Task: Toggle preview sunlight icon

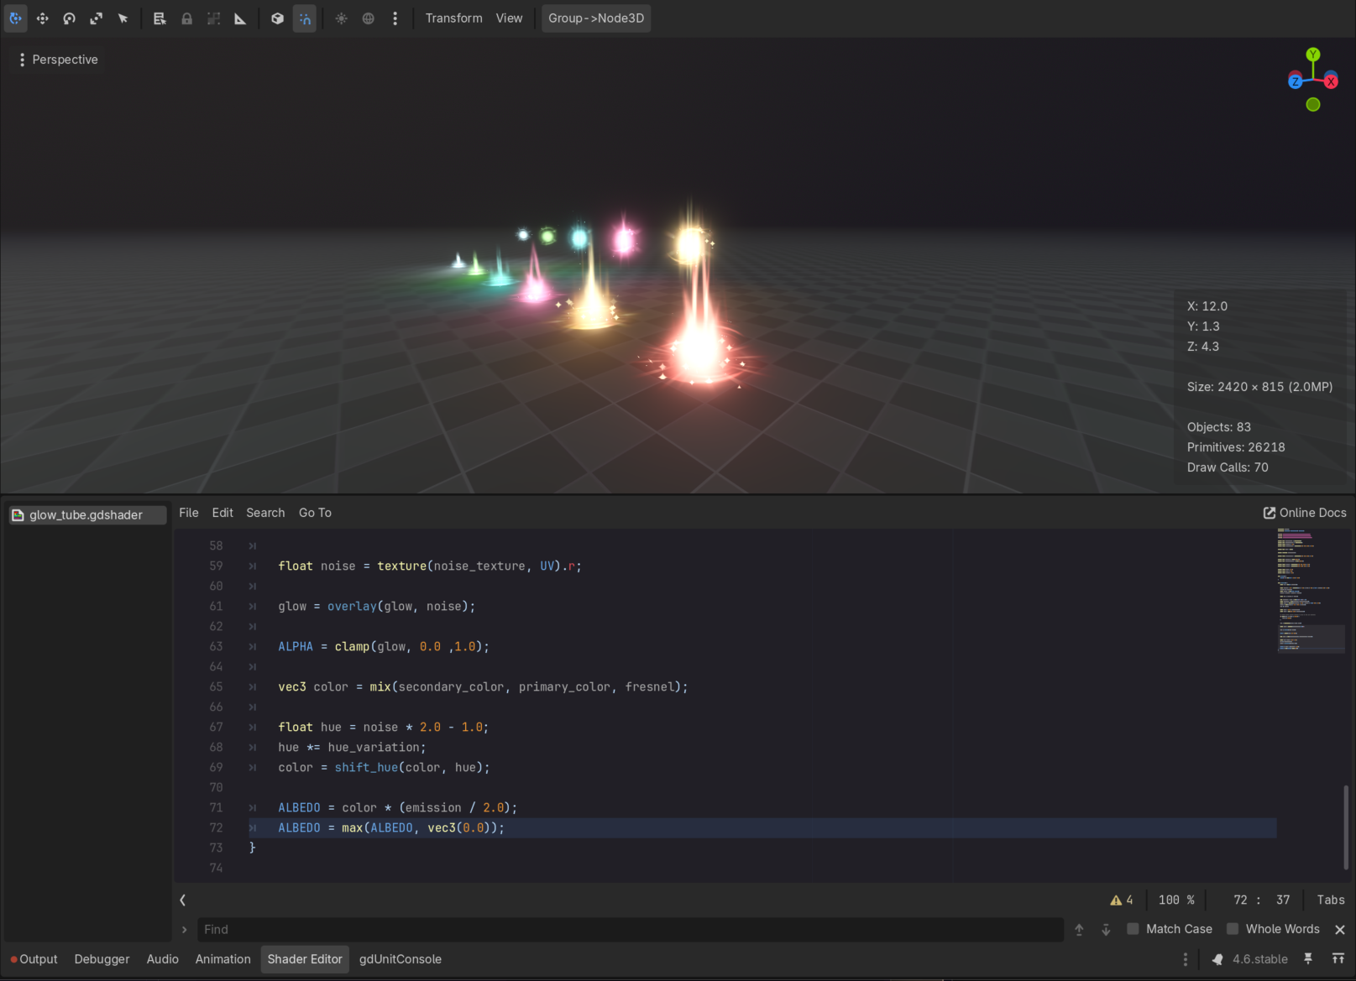Action: pos(341,18)
